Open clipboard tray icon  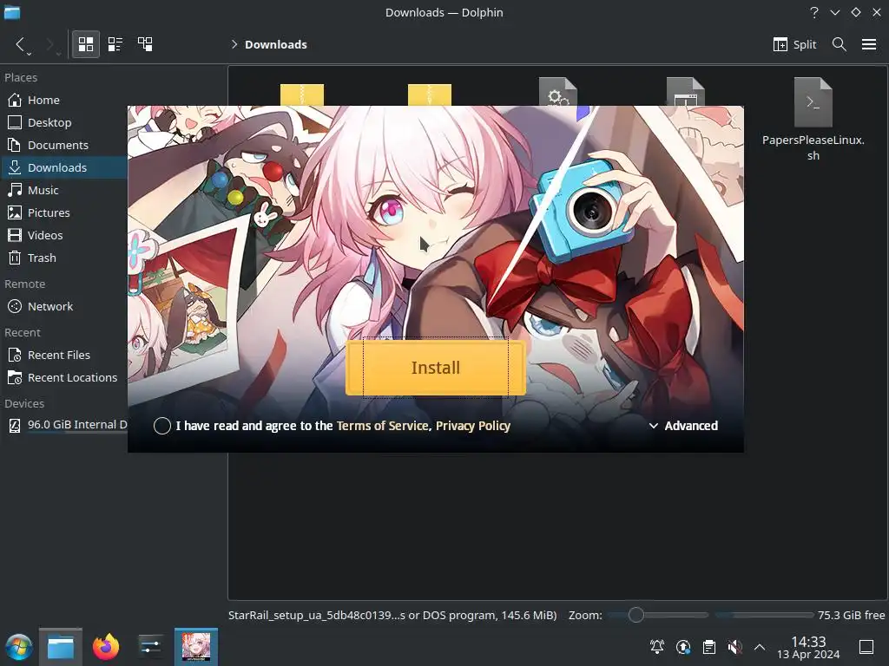click(x=708, y=647)
